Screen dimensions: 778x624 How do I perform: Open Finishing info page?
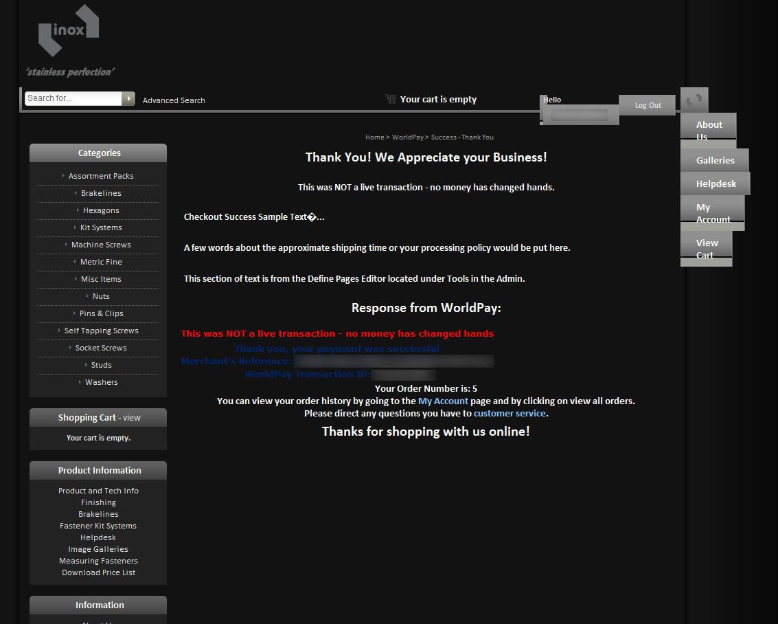[x=98, y=502]
